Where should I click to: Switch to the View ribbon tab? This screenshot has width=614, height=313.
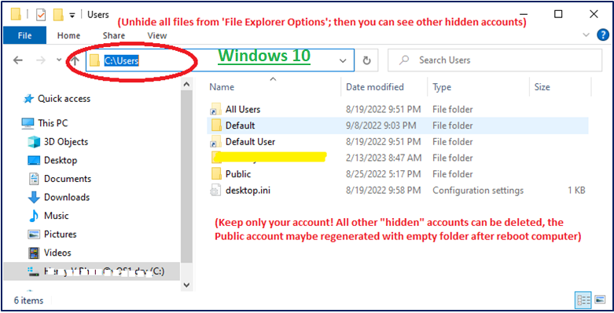click(157, 35)
